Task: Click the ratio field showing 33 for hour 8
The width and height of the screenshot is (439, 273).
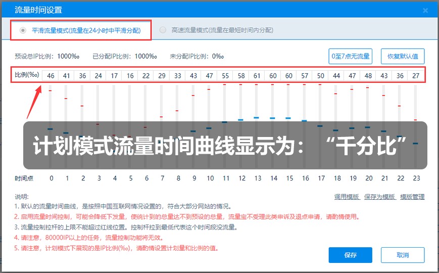Action: [177, 76]
